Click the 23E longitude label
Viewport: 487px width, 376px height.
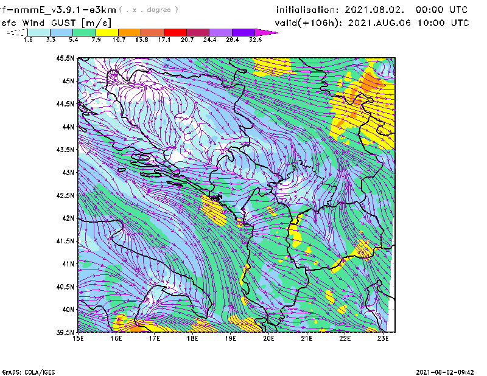(x=383, y=338)
